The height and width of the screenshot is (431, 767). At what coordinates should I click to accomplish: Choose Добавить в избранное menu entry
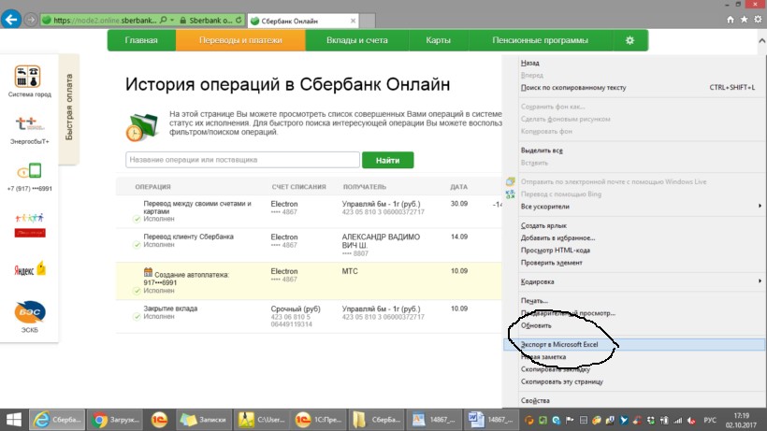pyautogui.click(x=557, y=238)
